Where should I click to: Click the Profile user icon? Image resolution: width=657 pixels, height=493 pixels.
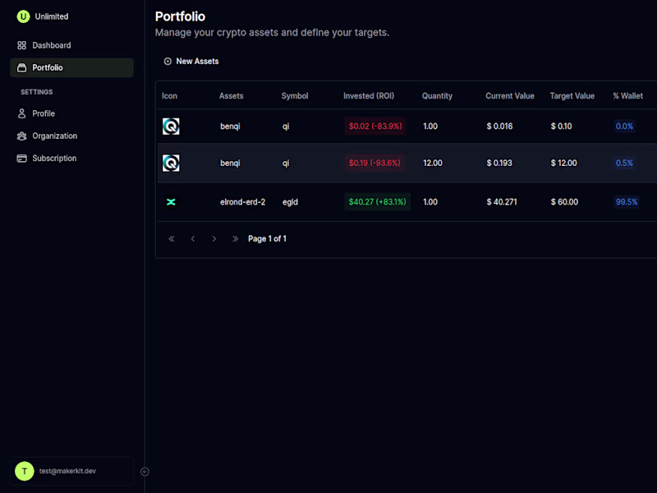(x=22, y=113)
